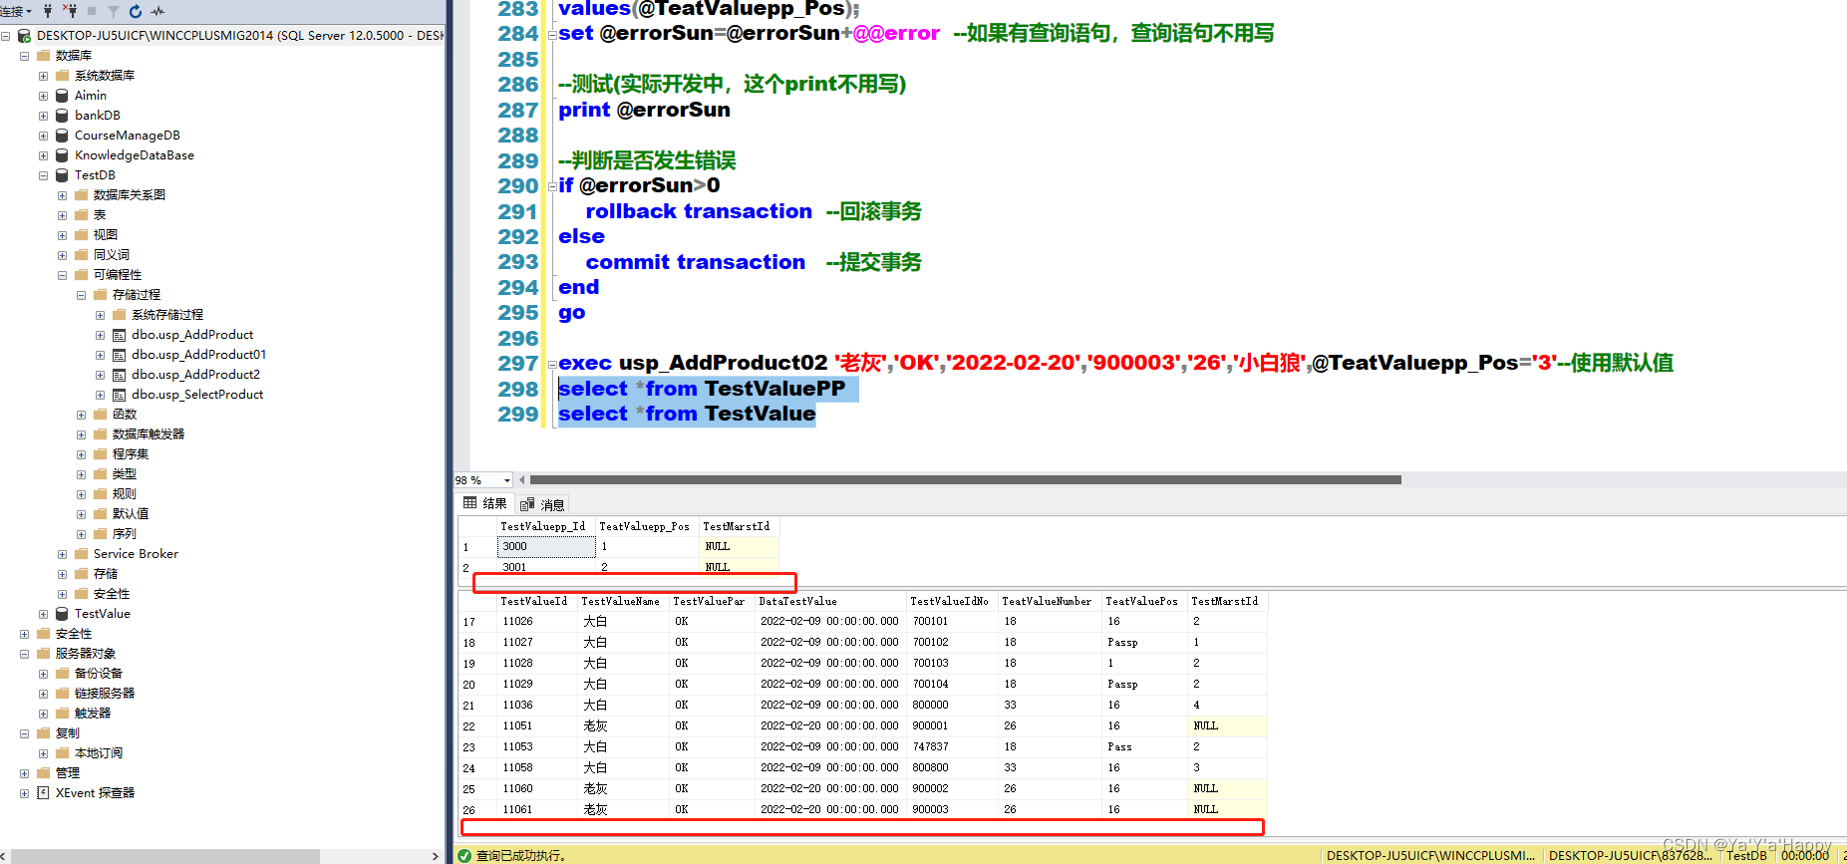The image size is (1847, 864).
Task: Click the disconnect plug icon with red X
Action: 70,11
